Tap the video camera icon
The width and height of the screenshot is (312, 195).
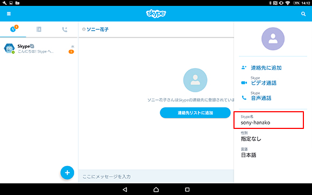[244, 83]
